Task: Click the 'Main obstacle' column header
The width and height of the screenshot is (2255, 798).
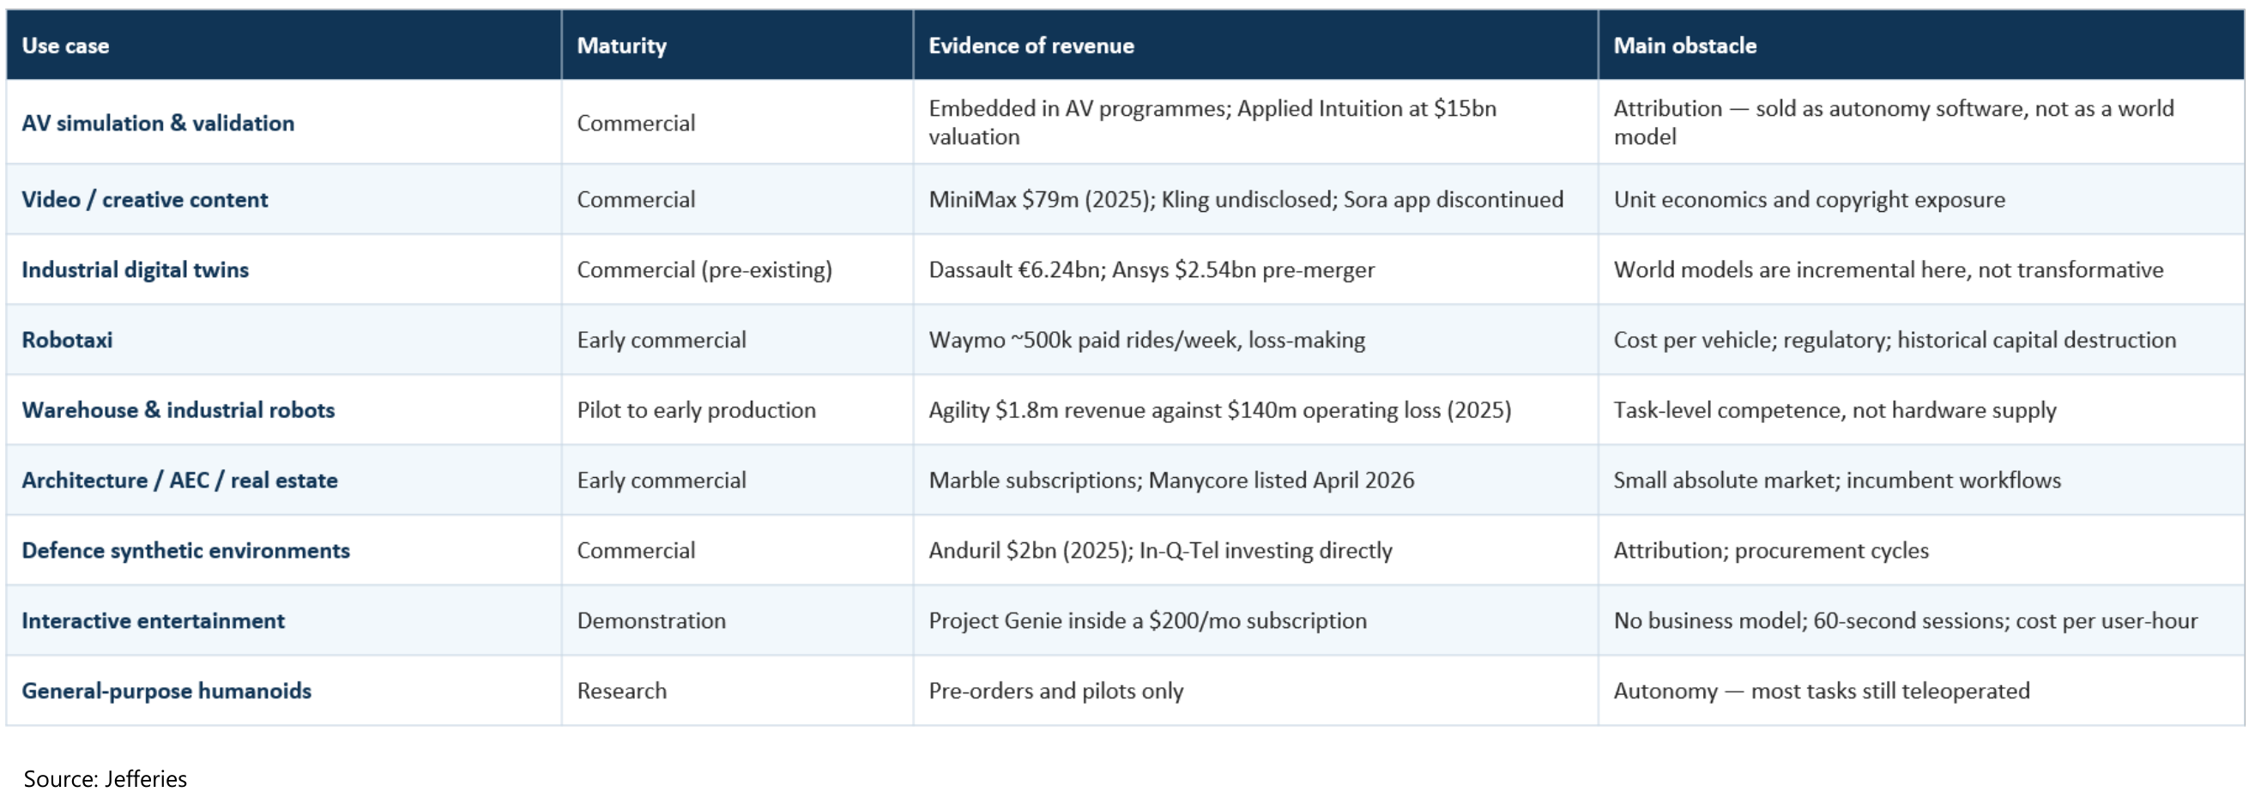Action: (1921, 45)
